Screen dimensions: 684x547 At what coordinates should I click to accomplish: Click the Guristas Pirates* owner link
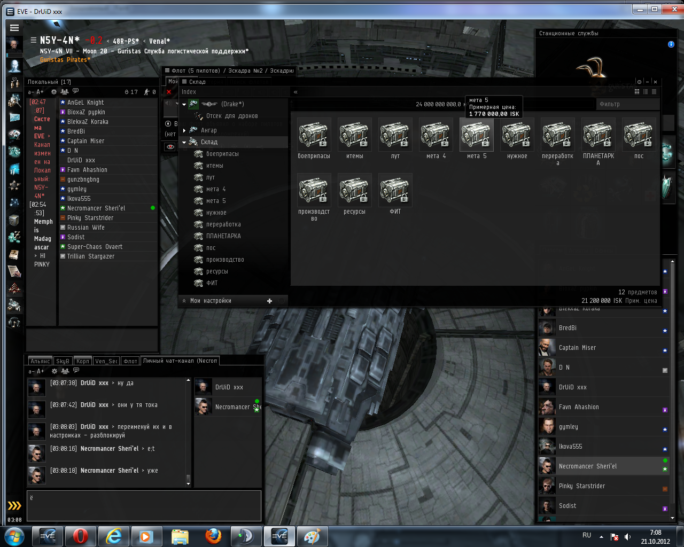tap(65, 60)
